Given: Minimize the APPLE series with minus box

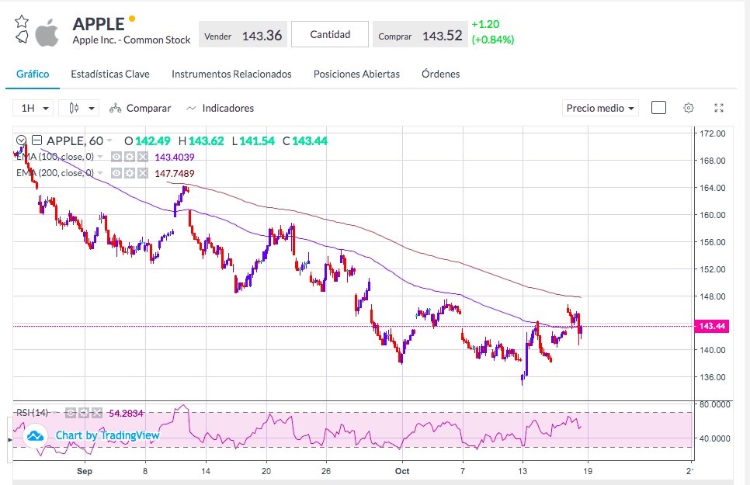Looking at the screenshot, I should pos(36,140).
